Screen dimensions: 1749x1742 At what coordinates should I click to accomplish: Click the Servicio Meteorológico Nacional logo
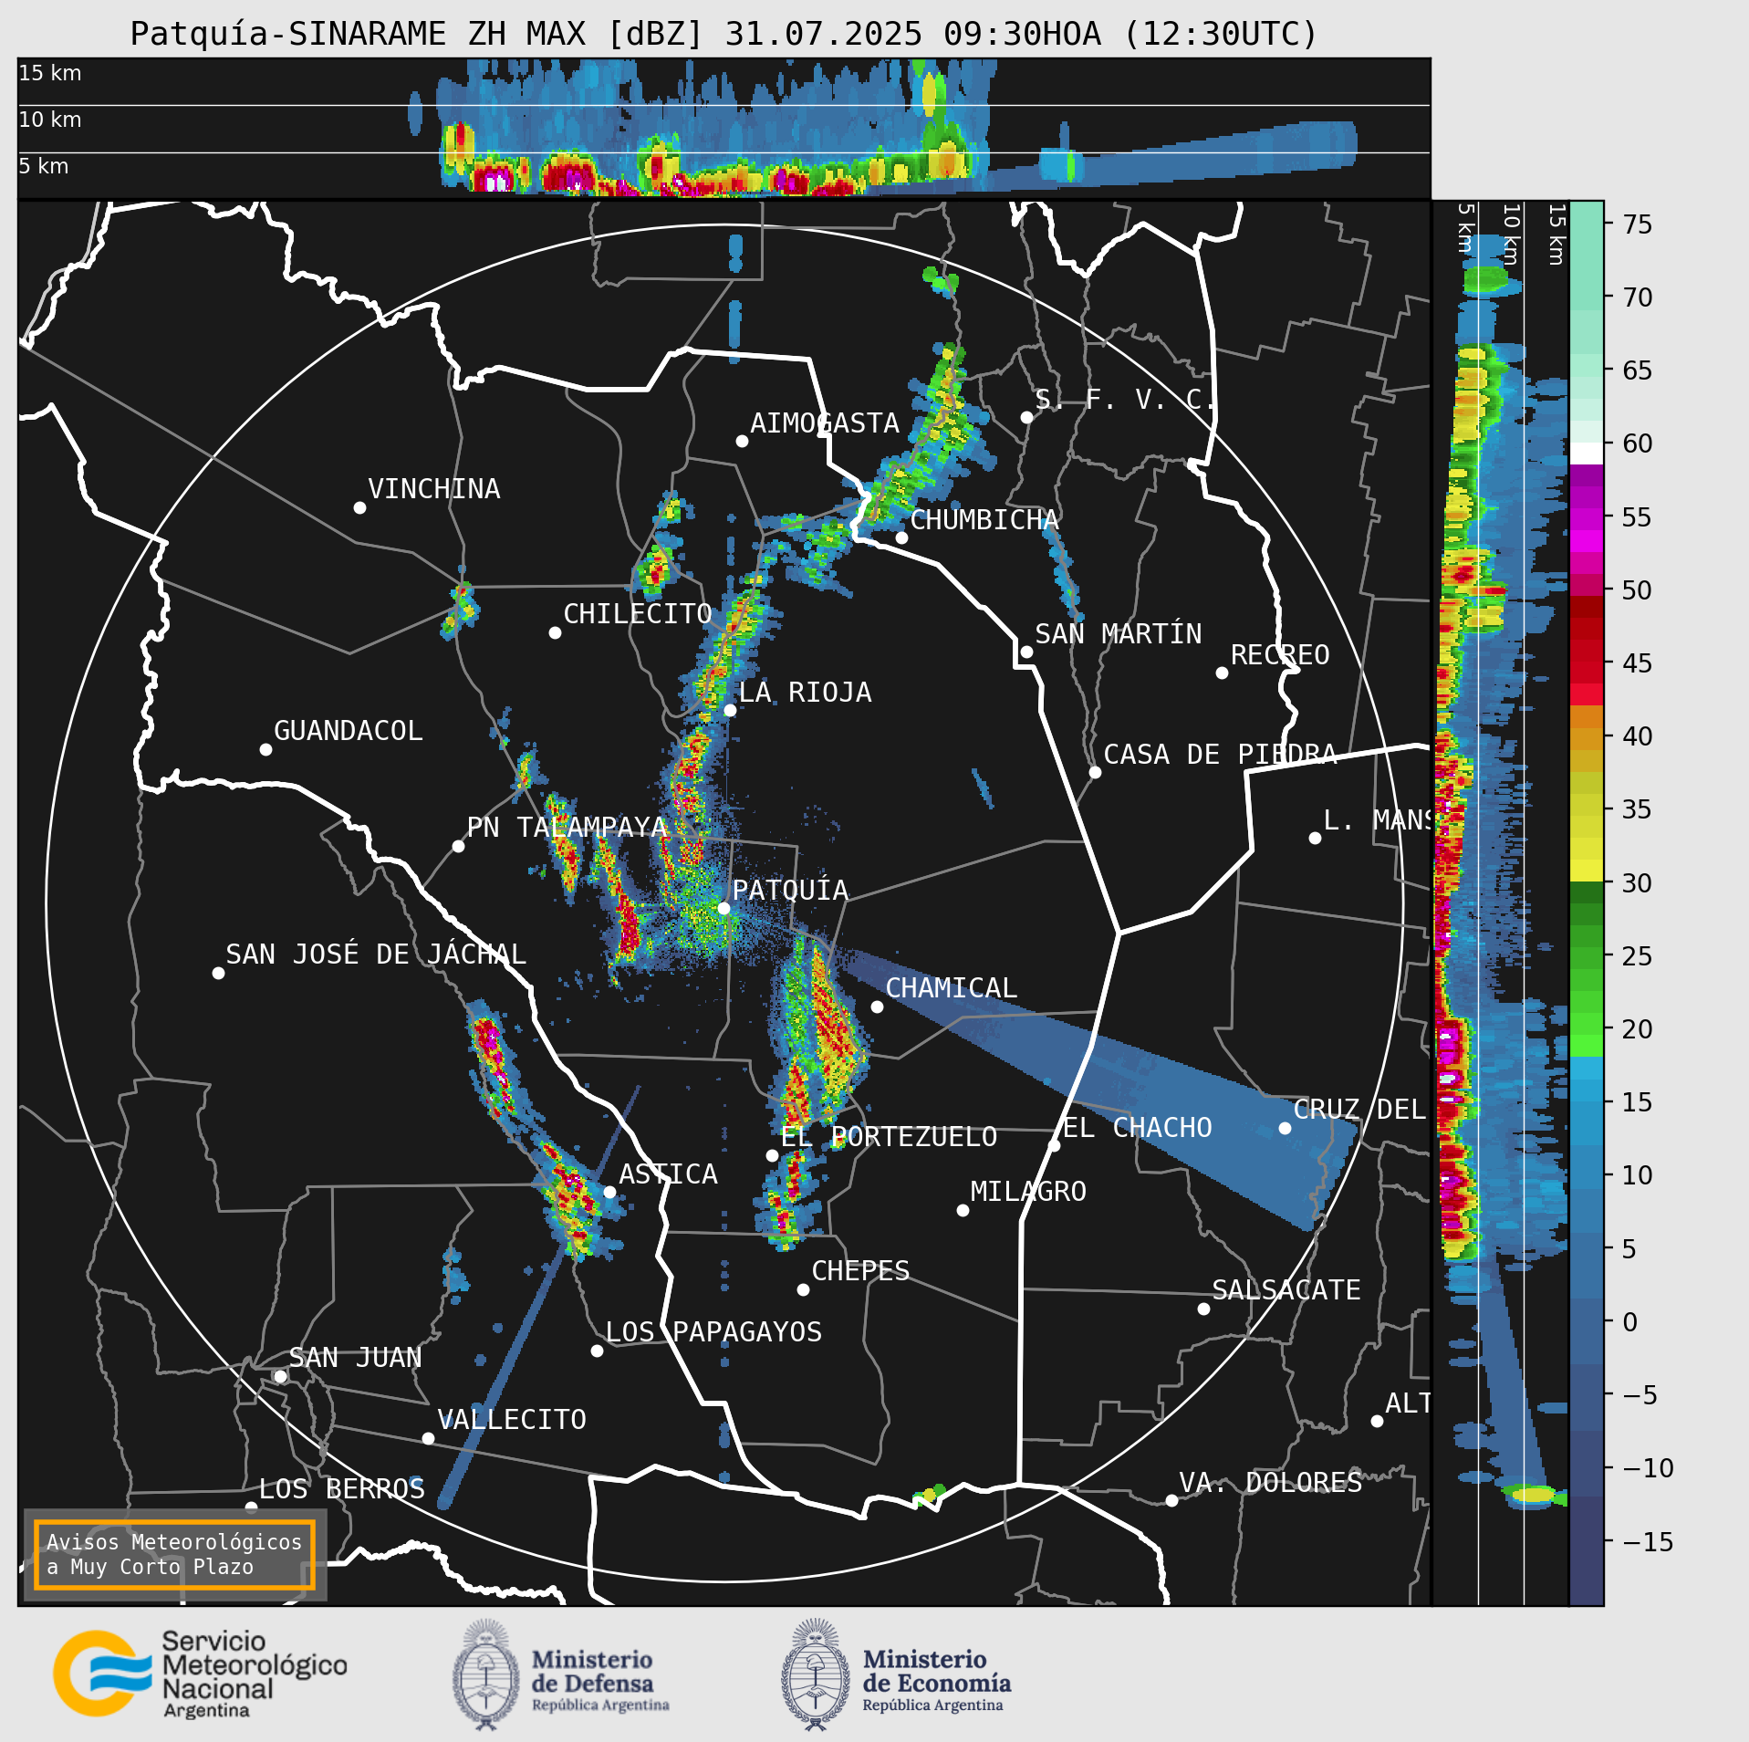(200, 1674)
